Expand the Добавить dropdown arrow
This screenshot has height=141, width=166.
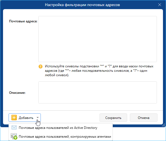tap(38, 118)
